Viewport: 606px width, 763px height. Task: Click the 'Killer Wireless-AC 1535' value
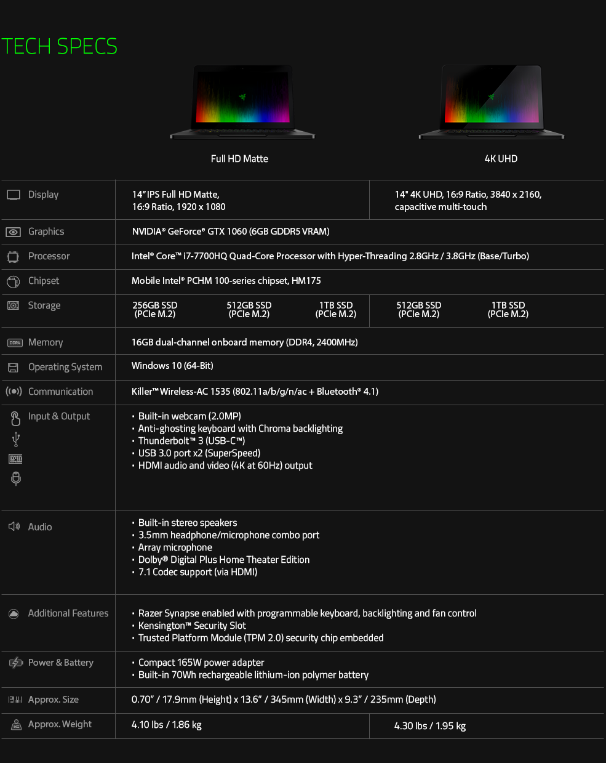(255, 392)
